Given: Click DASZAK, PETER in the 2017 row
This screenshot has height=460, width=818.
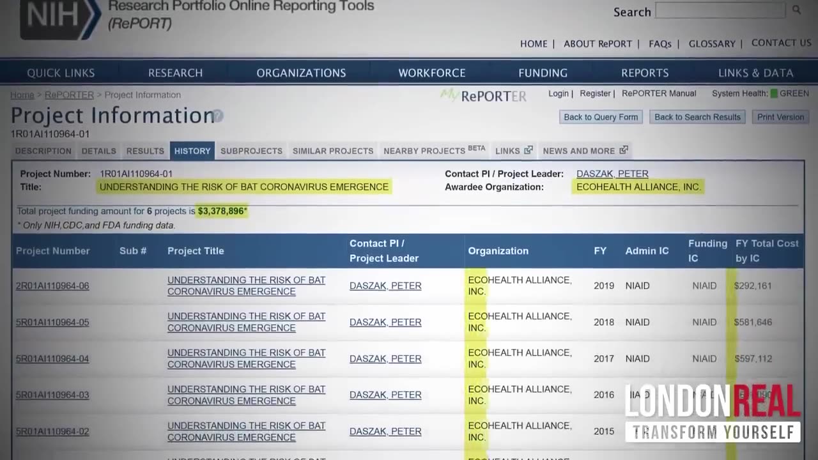Looking at the screenshot, I should [385, 358].
